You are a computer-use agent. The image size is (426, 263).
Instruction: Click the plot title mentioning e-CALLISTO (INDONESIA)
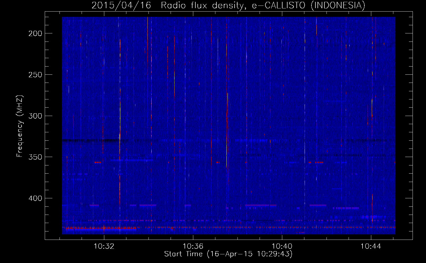coord(228,6)
